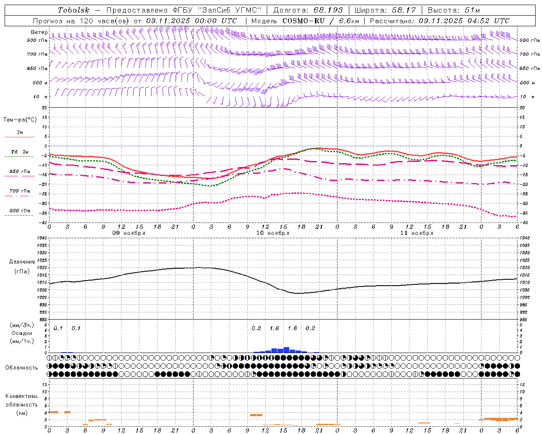Viewport: 542px width, 434px height.
Task: Click the "Облачность" cloud cover row label
Action: 22,367
